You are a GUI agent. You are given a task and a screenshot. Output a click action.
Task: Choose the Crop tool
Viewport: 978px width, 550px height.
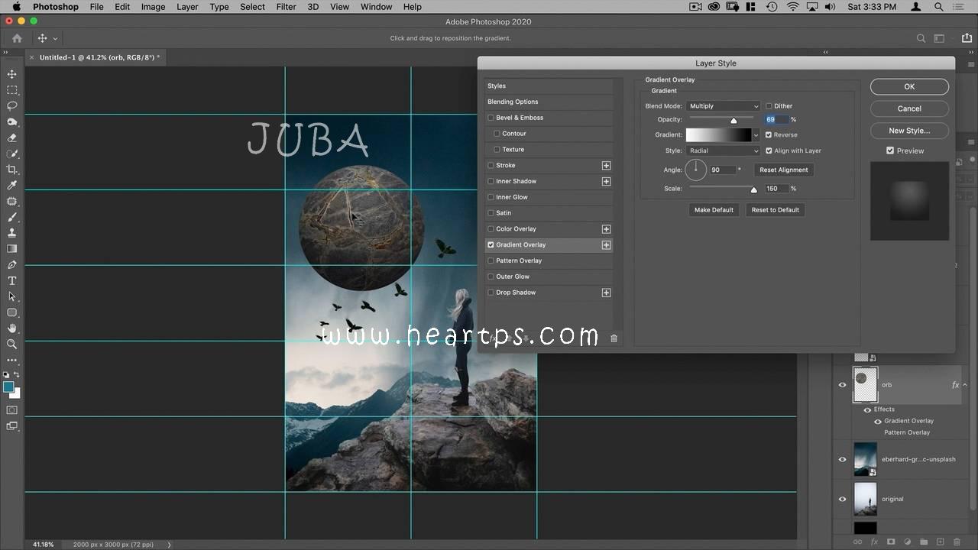(x=11, y=170)
